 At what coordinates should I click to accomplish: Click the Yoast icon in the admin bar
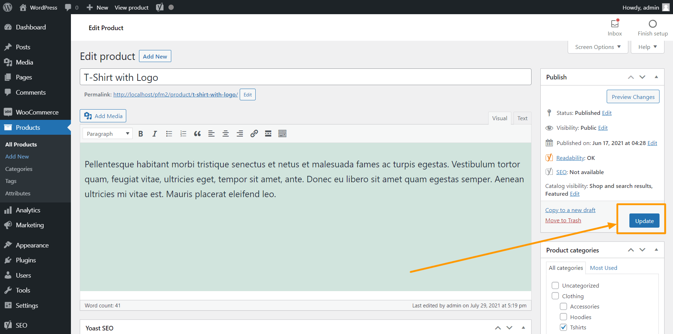pyautogui.click(x=160, y=7)
